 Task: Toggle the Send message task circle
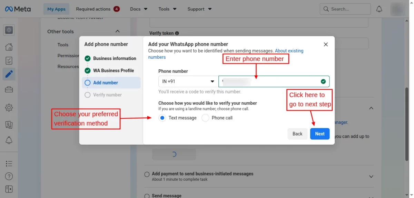pyautogui.click(x=147, y=196)
